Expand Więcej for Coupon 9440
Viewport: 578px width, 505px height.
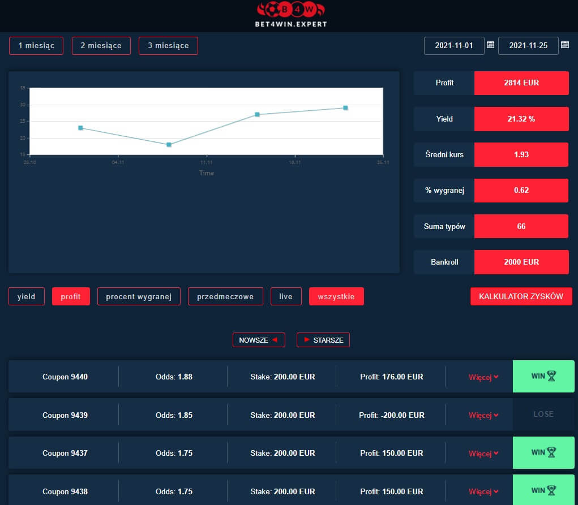(483, 377)
